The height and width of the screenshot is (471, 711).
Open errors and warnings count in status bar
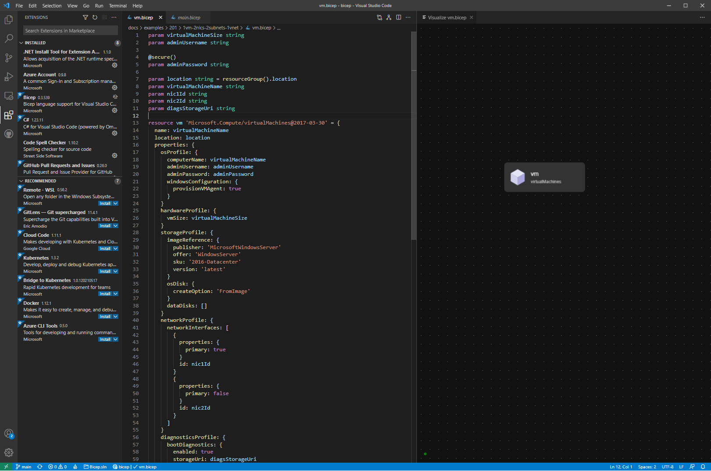[57, 467]
